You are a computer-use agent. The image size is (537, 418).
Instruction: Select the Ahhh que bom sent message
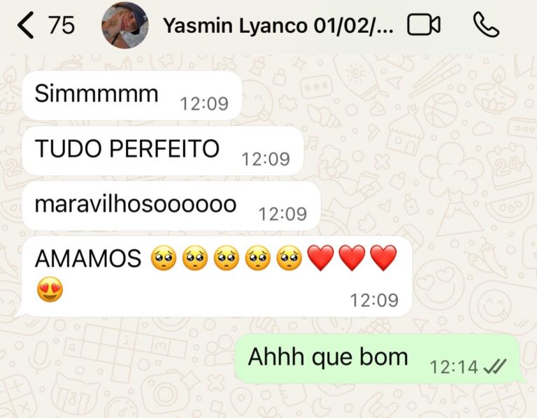point(380,359)
